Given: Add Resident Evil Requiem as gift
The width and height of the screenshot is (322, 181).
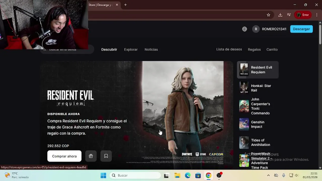Looking at the screenshot, I should tap(91, 156).
